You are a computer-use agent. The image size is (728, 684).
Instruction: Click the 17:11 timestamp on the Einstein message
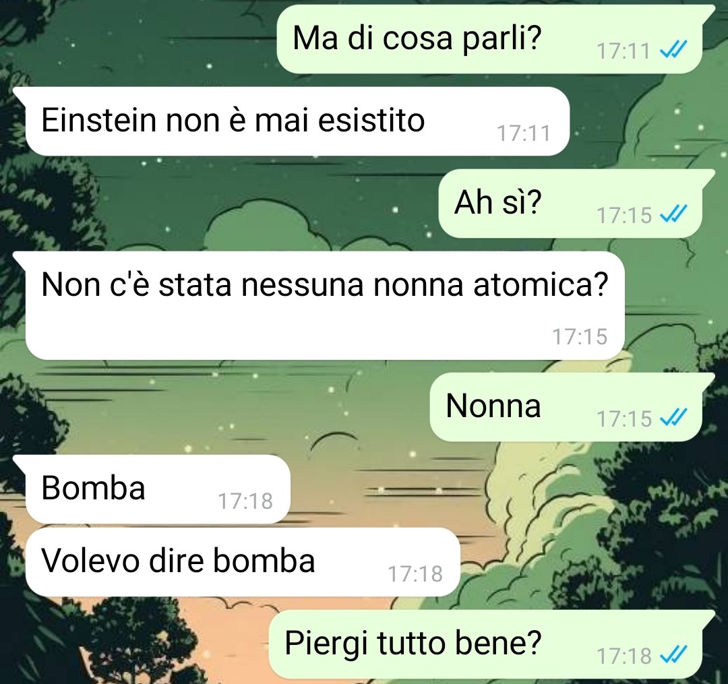coord(523,133)
